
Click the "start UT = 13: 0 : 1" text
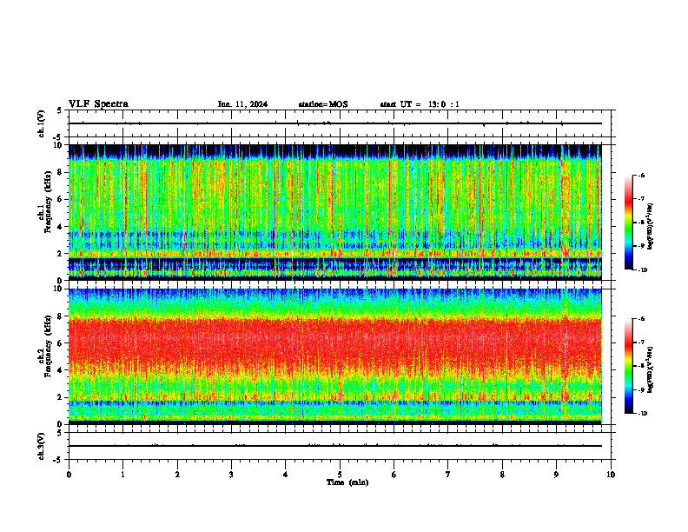420,104
